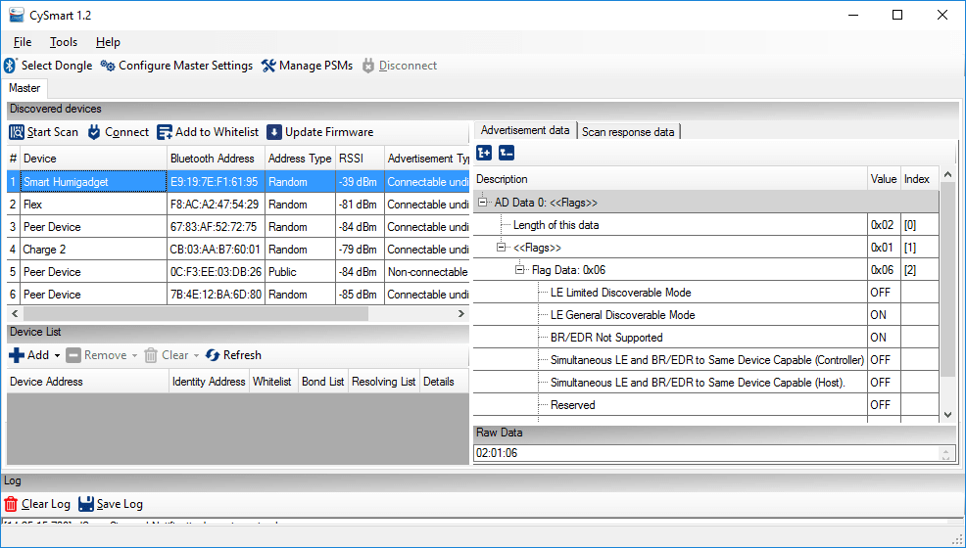Click the Remove icon in Device List
Image resolution: width=966 pixels, height=548 pixels.
[x=73, y=355]
